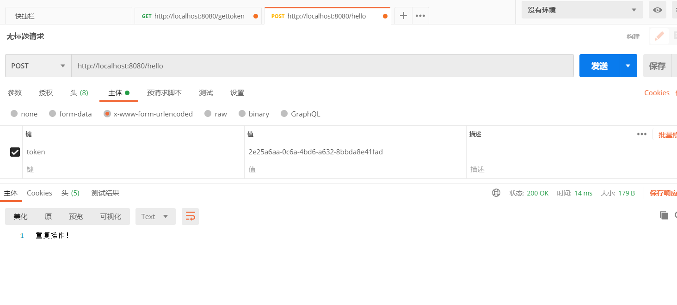Viewport: 677px width, 305px height.
Task: Select the binary body type radio
Action: pyautogui.click(x=242, y=113)
